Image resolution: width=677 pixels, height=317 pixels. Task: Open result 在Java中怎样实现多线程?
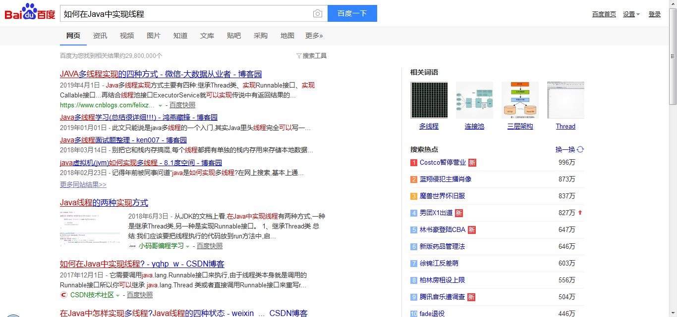(x=183, y=313)
